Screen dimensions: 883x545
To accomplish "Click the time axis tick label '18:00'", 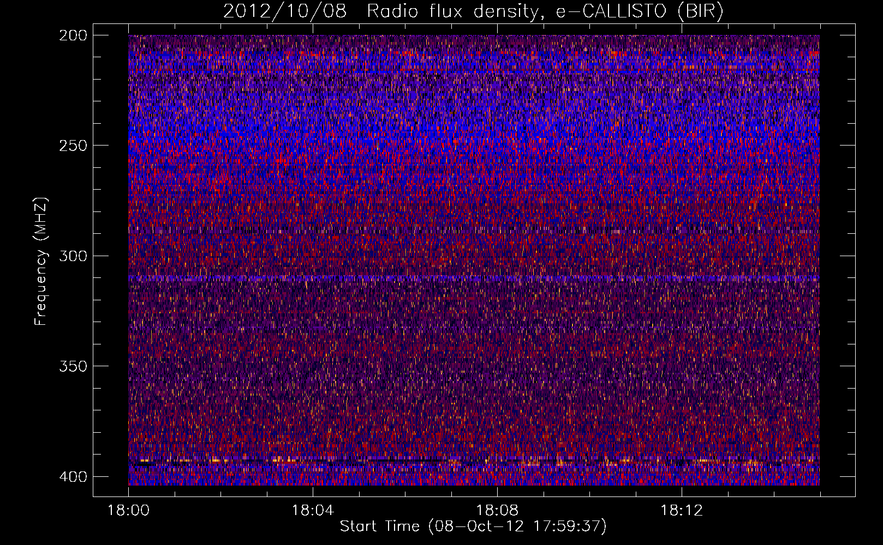I will click(129, 511).
